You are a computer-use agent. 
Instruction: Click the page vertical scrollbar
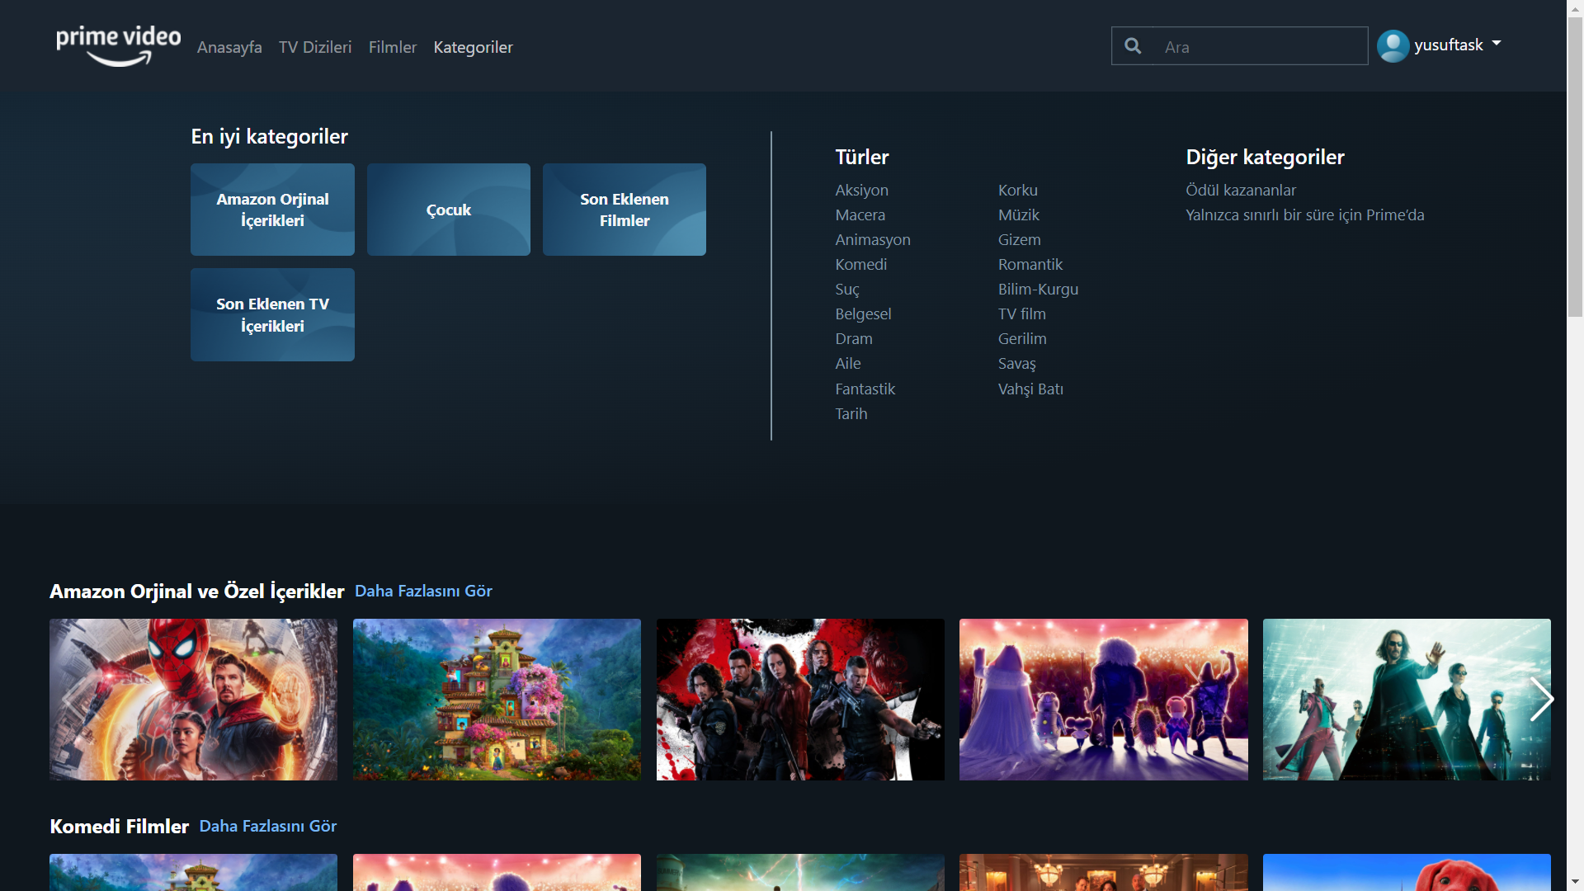1575,165
